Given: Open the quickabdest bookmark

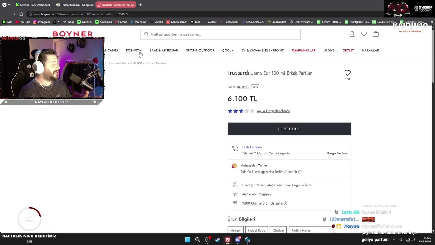Looking at the screenshot, I should (x=277, y=22).
